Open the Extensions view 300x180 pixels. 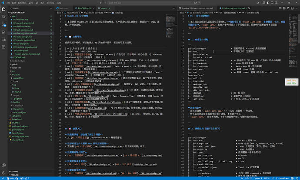pos(3,47)
